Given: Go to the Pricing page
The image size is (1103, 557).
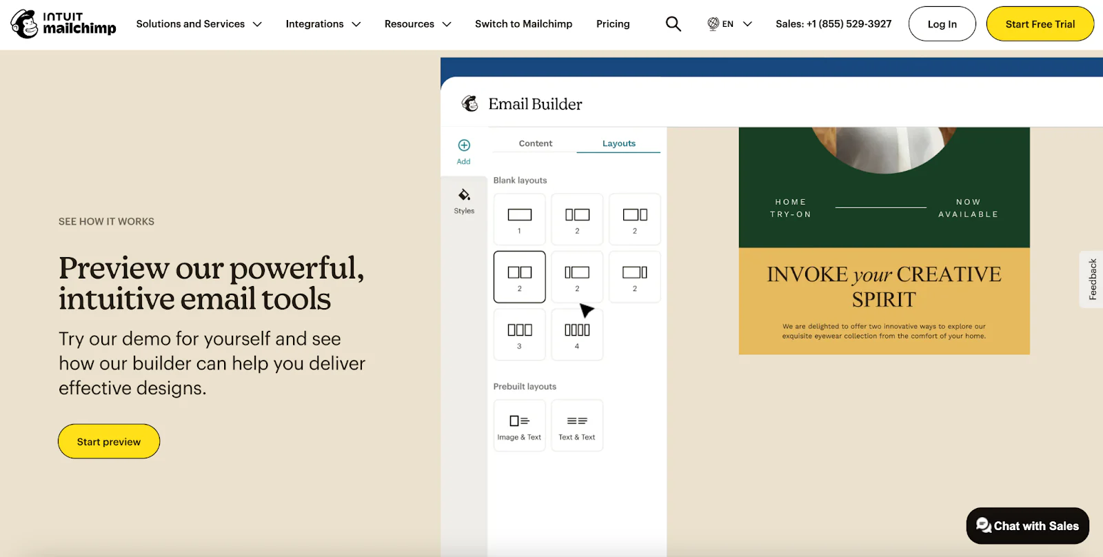Looking at the screenshot, I should tap(613, 24).
